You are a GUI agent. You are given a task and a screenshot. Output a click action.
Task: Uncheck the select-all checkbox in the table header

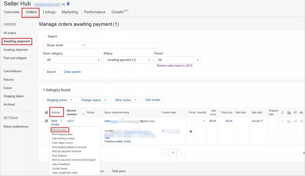coord(46,112)
